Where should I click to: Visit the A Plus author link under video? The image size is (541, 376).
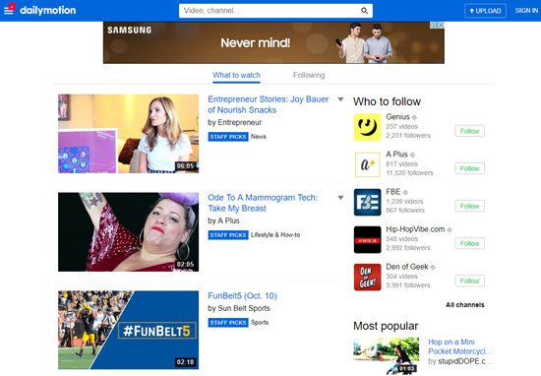point(228,220)
